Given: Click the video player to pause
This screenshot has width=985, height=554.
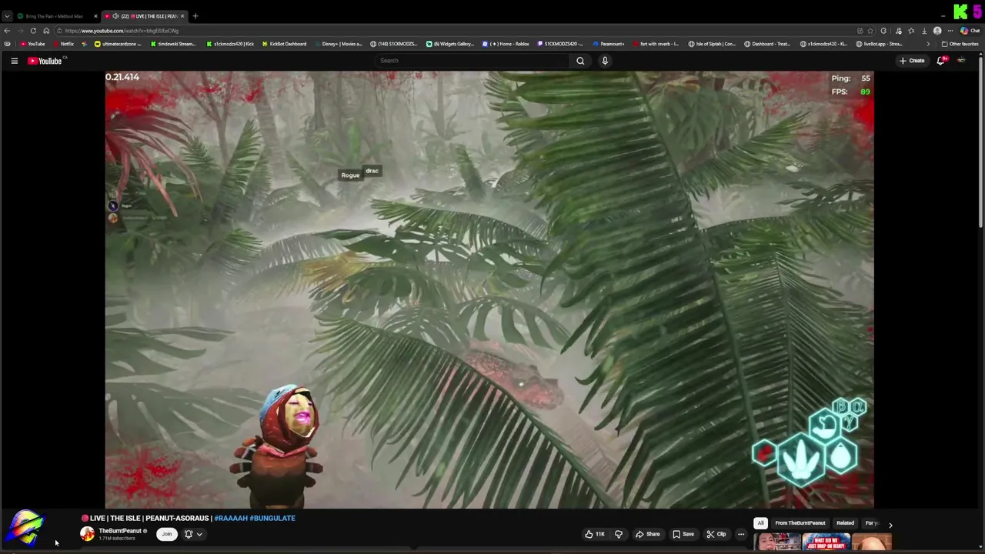Looking at the screenshot, I should [489, 289].
